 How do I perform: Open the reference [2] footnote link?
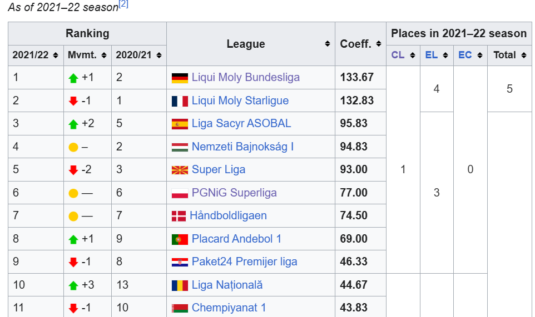pos(123,4)
